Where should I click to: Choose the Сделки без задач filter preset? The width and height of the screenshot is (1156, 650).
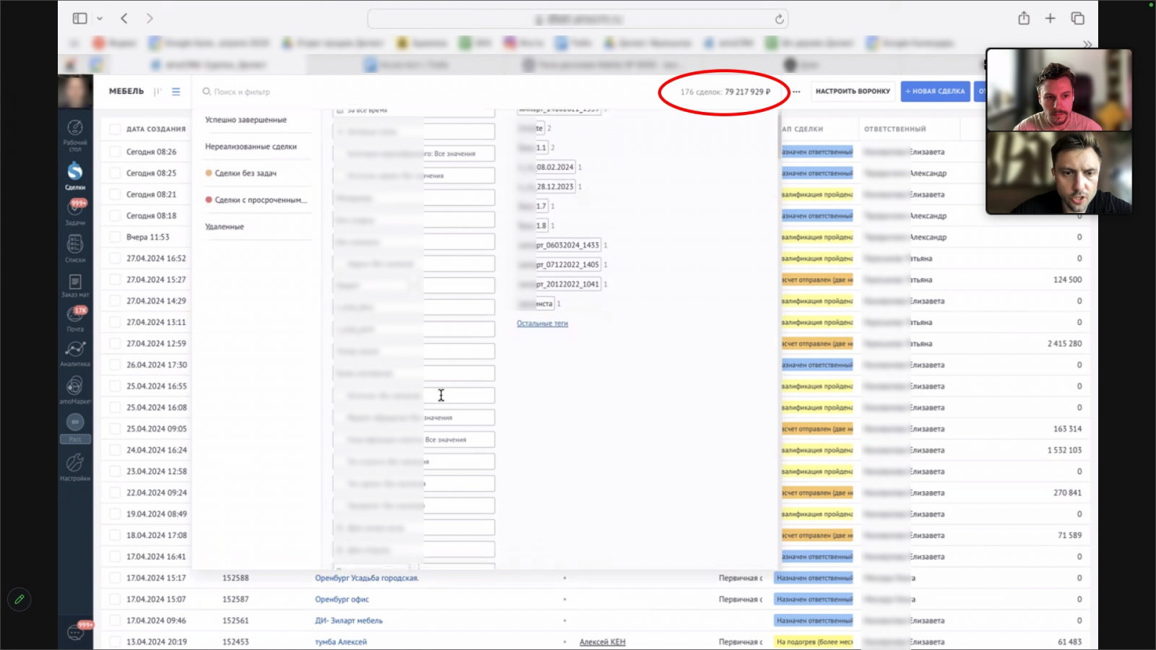click(246, 173)
